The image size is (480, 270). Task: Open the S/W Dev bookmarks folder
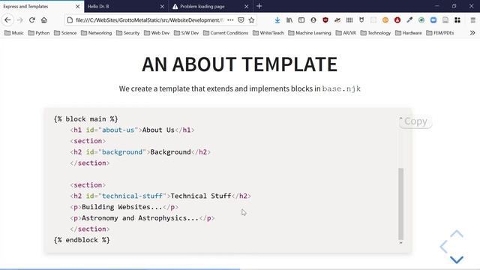pyautogui.click(x=187, y=33)
